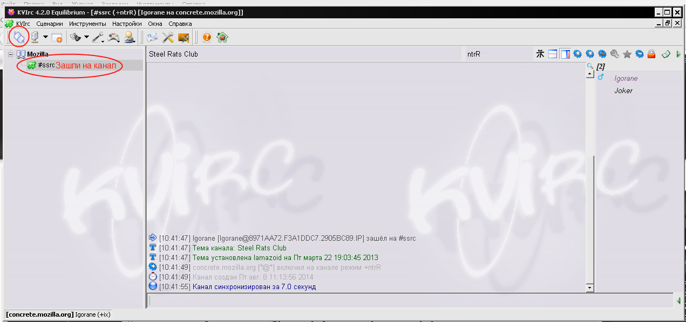Click the green house KVIrc home icon

click(222, 37)
